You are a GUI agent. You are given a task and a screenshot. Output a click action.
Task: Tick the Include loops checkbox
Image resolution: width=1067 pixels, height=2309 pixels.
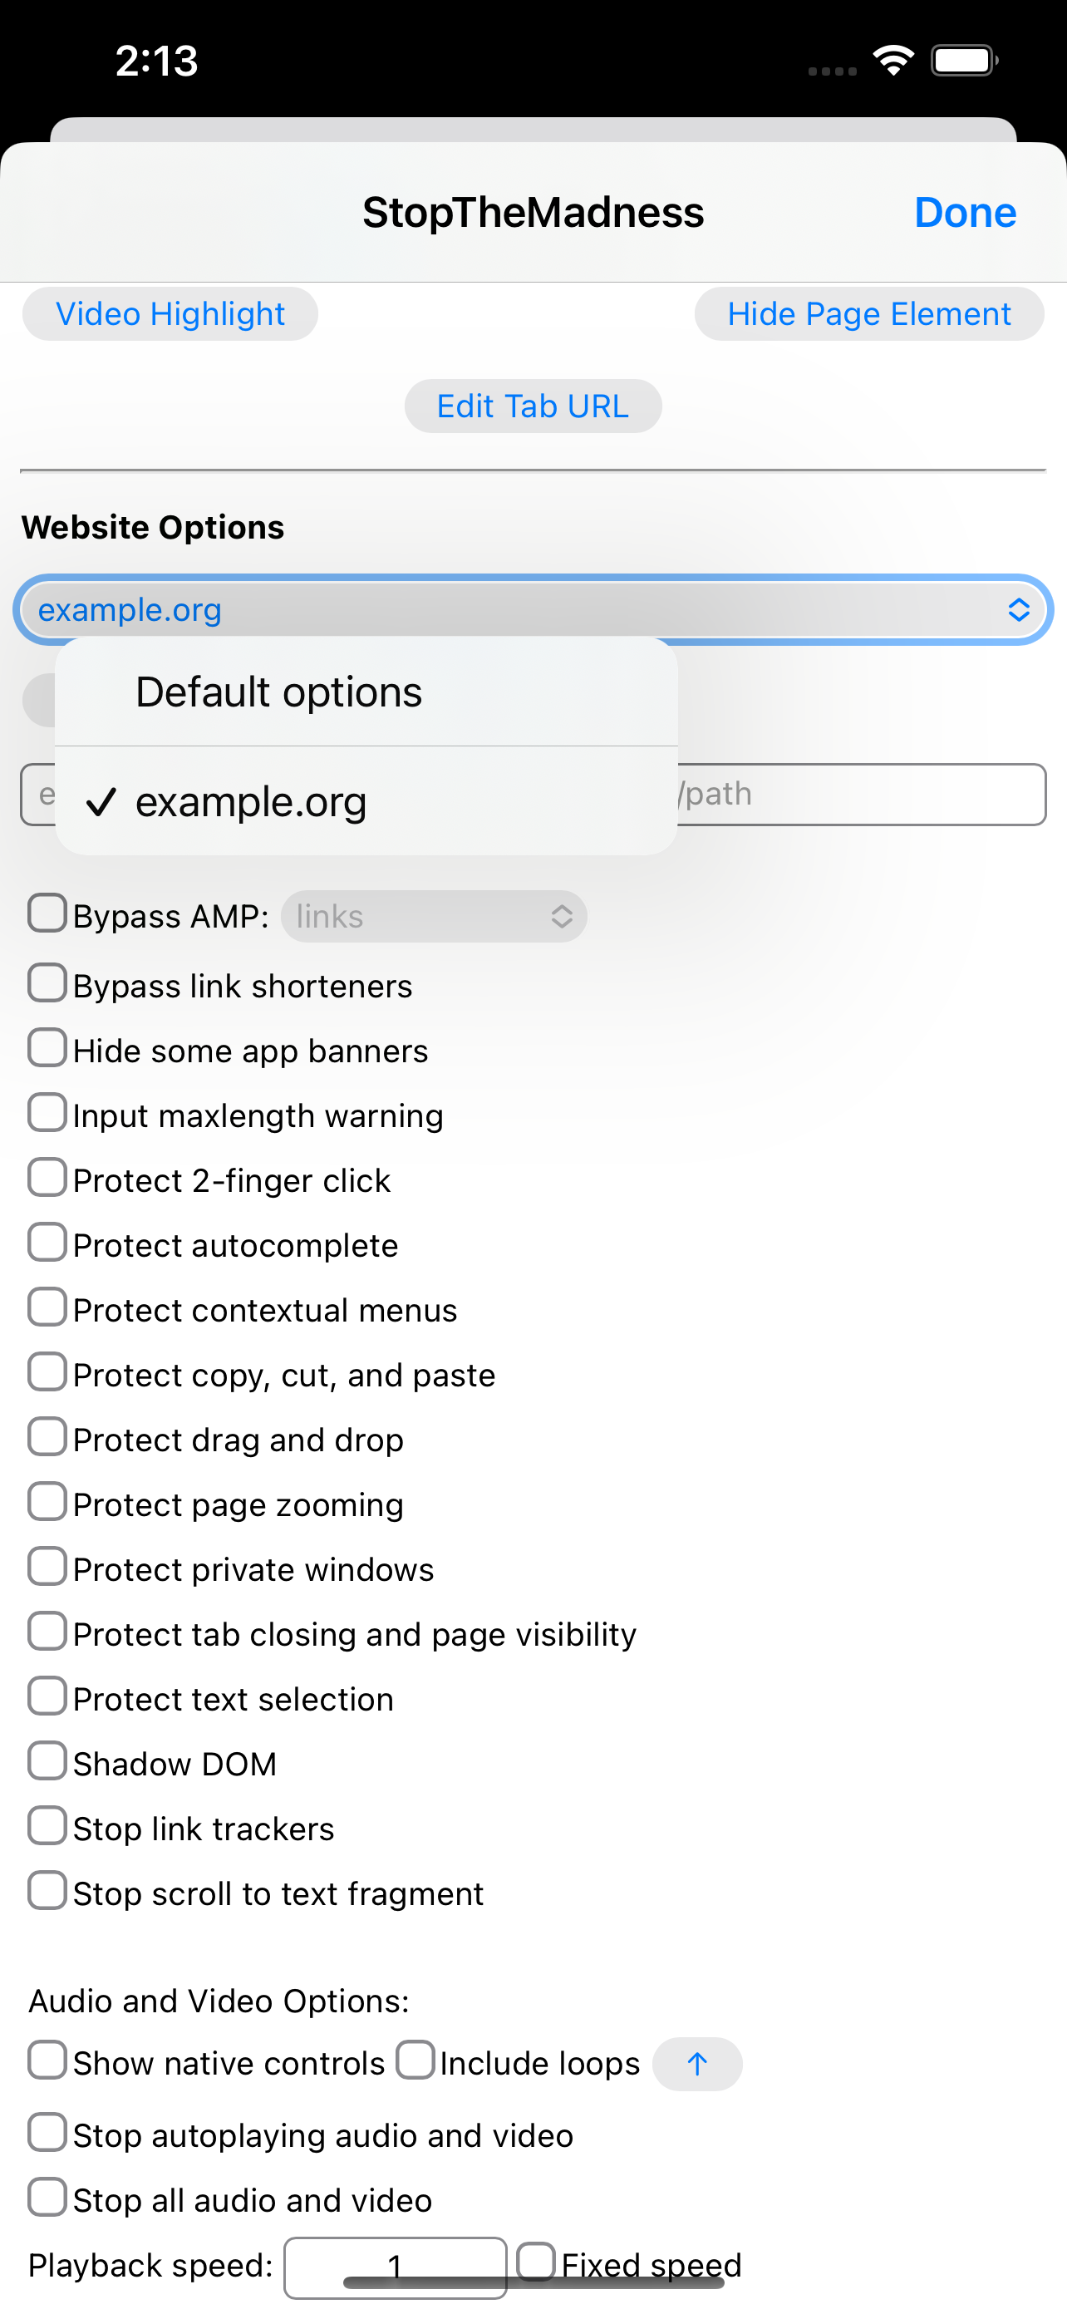(415, 2060)
